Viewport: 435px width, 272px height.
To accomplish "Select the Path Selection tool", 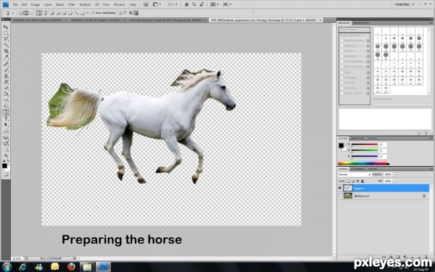I will click(x=6, y=125).
